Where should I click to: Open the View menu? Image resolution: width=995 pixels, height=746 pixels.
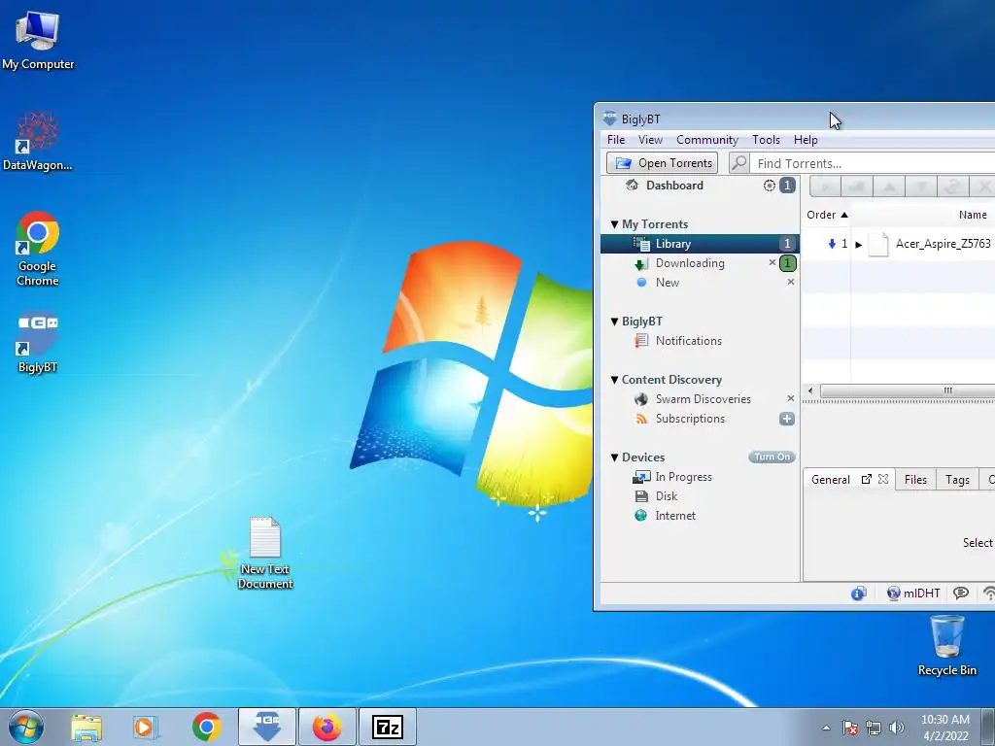650,140
